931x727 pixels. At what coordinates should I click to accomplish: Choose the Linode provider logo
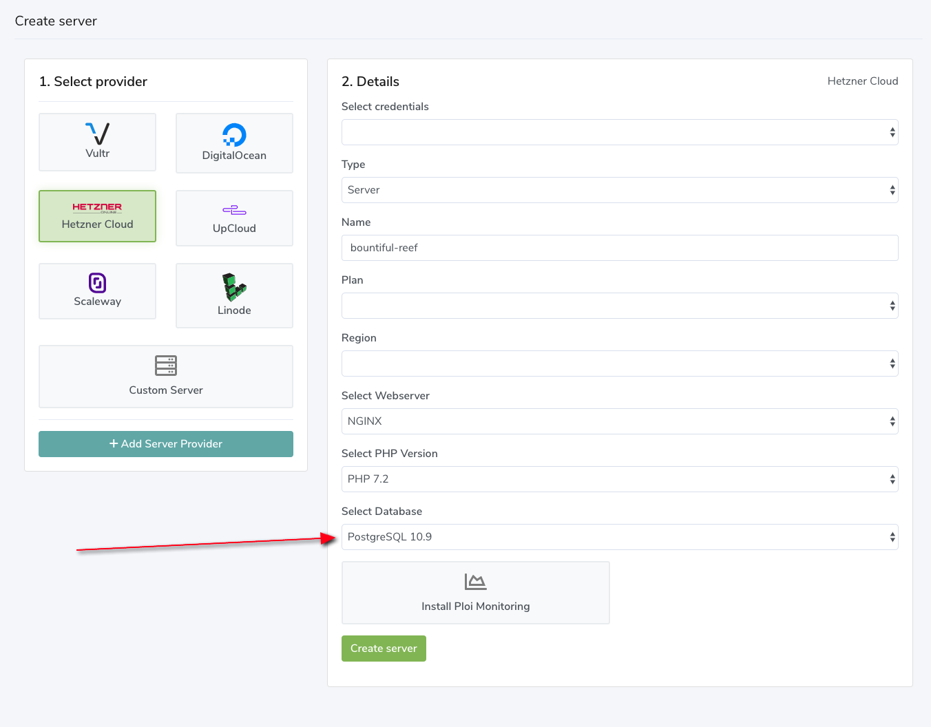point(234,287)
